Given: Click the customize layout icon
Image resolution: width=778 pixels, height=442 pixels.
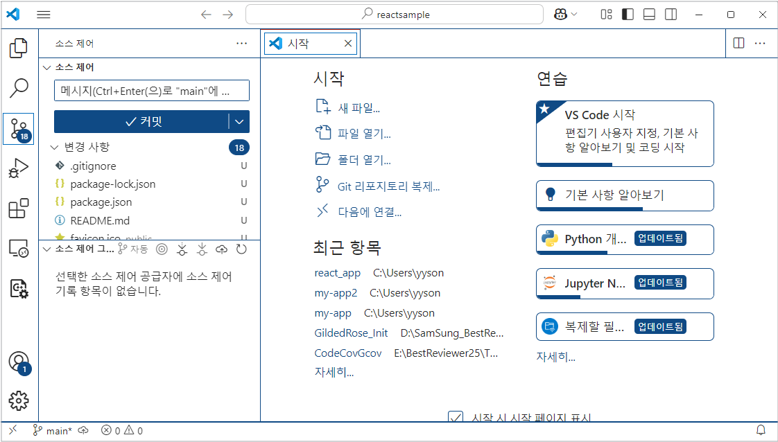Looking at the screenshot, I should point(606,15).
